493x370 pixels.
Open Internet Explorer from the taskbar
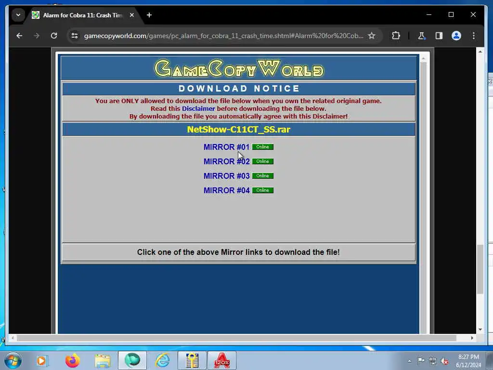coord(163,360)
